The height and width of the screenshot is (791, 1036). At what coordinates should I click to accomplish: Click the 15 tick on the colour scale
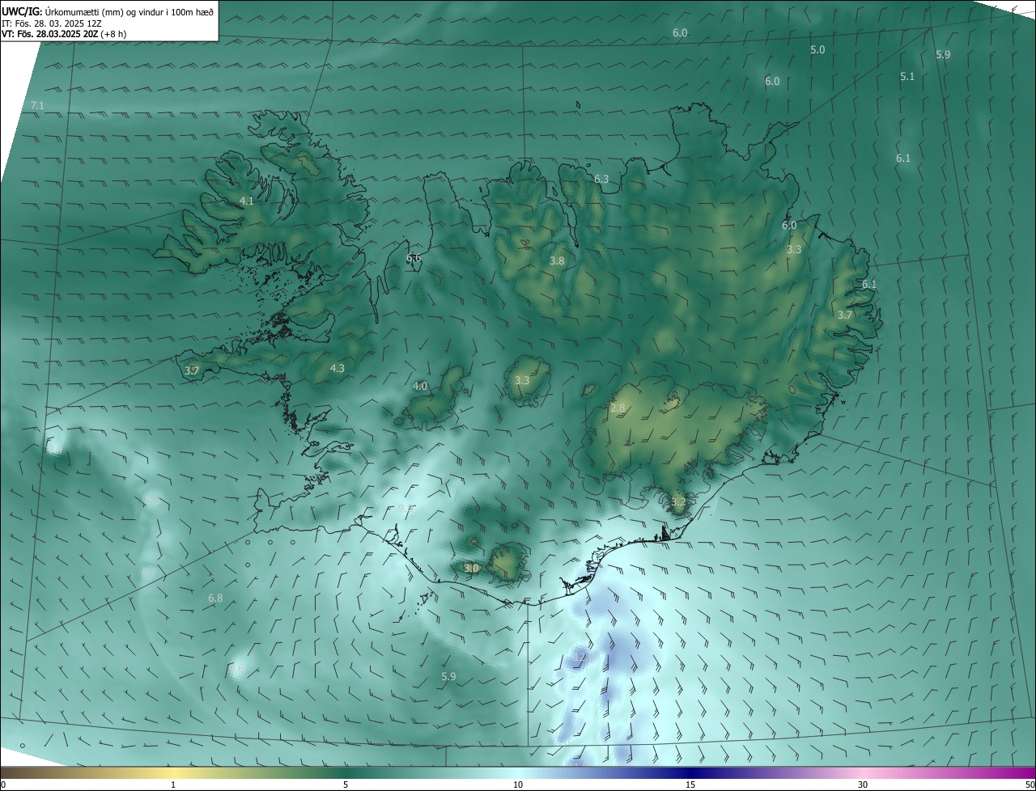[690, 785]
